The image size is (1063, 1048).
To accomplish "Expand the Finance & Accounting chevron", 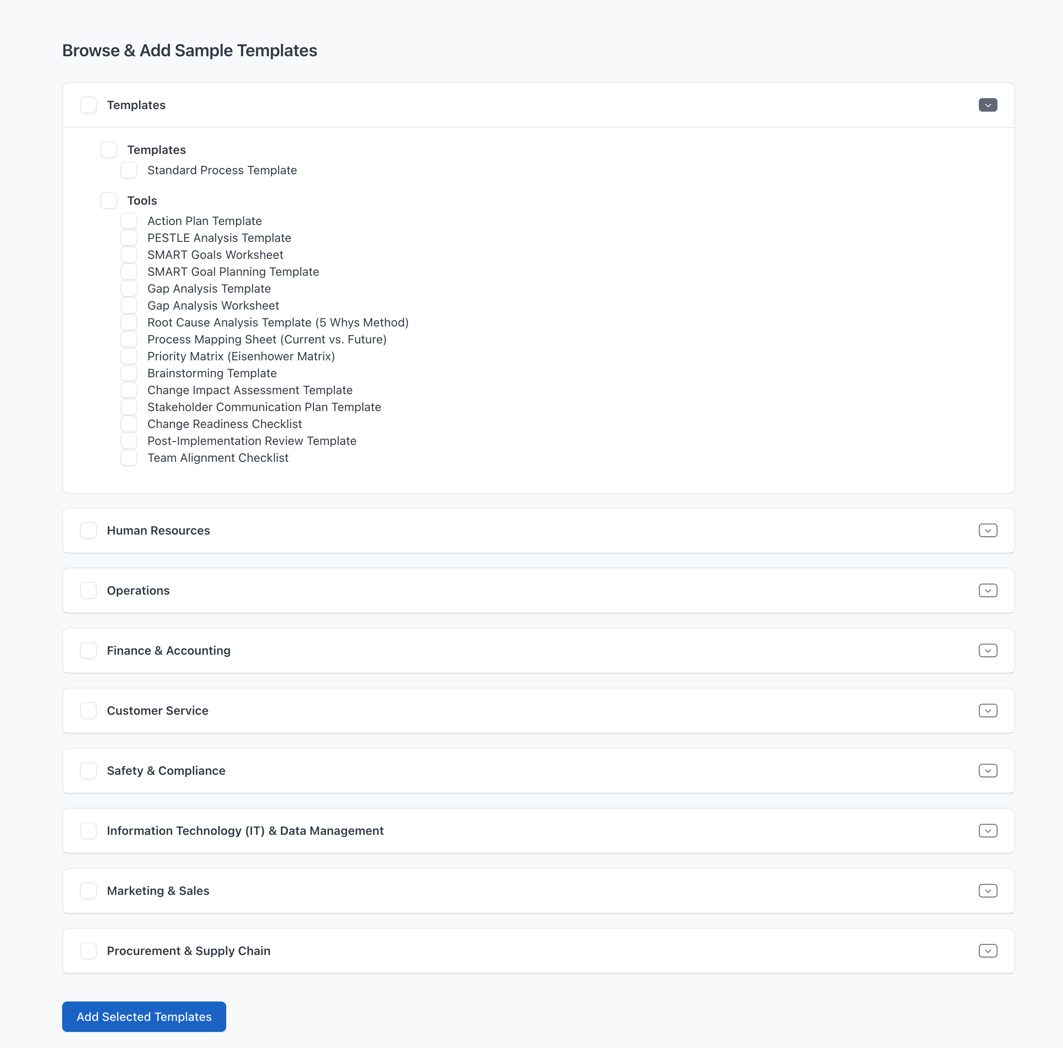I will click(x=988, y=650).
